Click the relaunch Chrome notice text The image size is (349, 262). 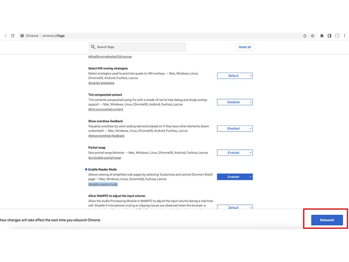[50, 220]
